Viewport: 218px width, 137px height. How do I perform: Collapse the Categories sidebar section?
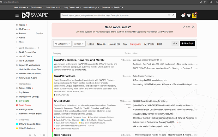pyautogui.click(x=17, y=120)
